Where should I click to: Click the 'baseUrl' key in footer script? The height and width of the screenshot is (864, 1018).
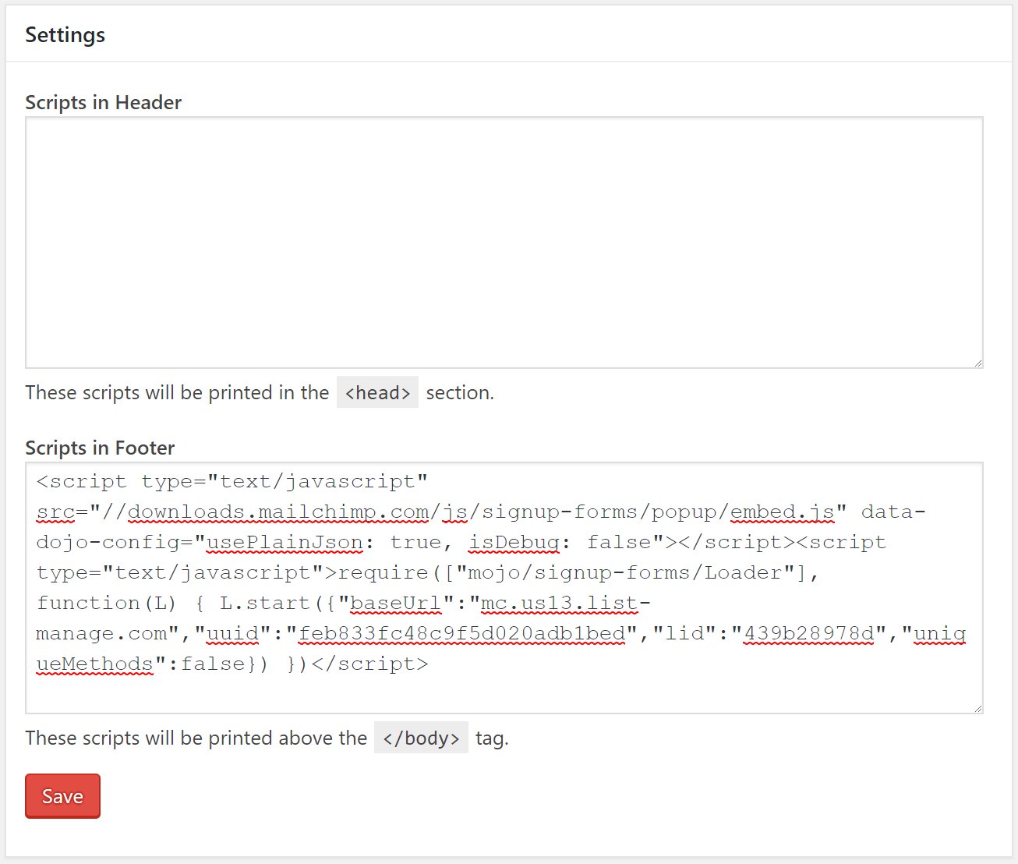[x=396, y=603]
